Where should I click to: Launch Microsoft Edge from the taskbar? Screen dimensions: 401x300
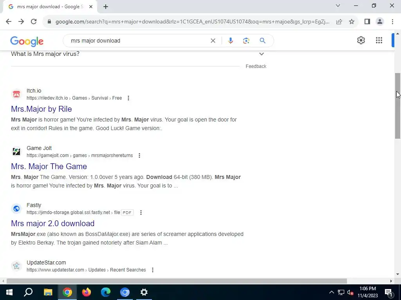tap(106, 292)
